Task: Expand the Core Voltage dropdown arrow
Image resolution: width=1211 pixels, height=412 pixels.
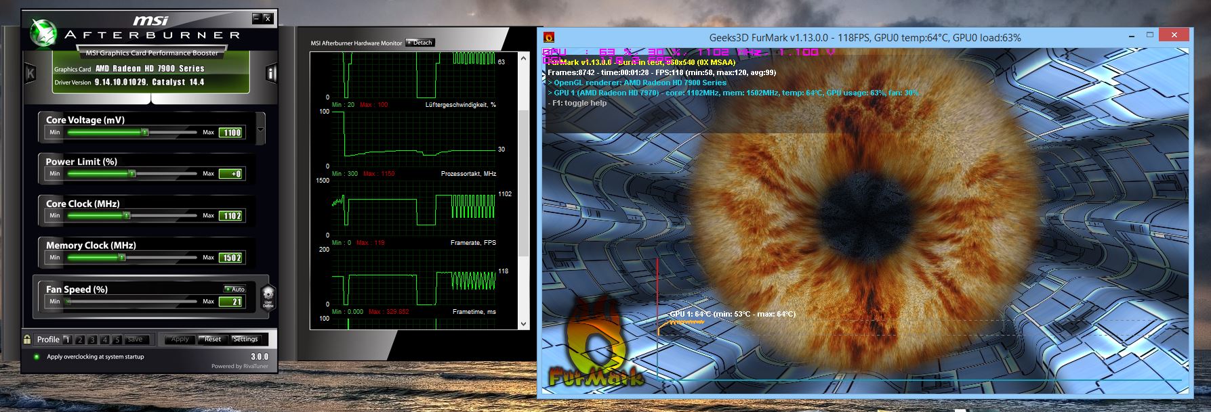Action: 261,129
